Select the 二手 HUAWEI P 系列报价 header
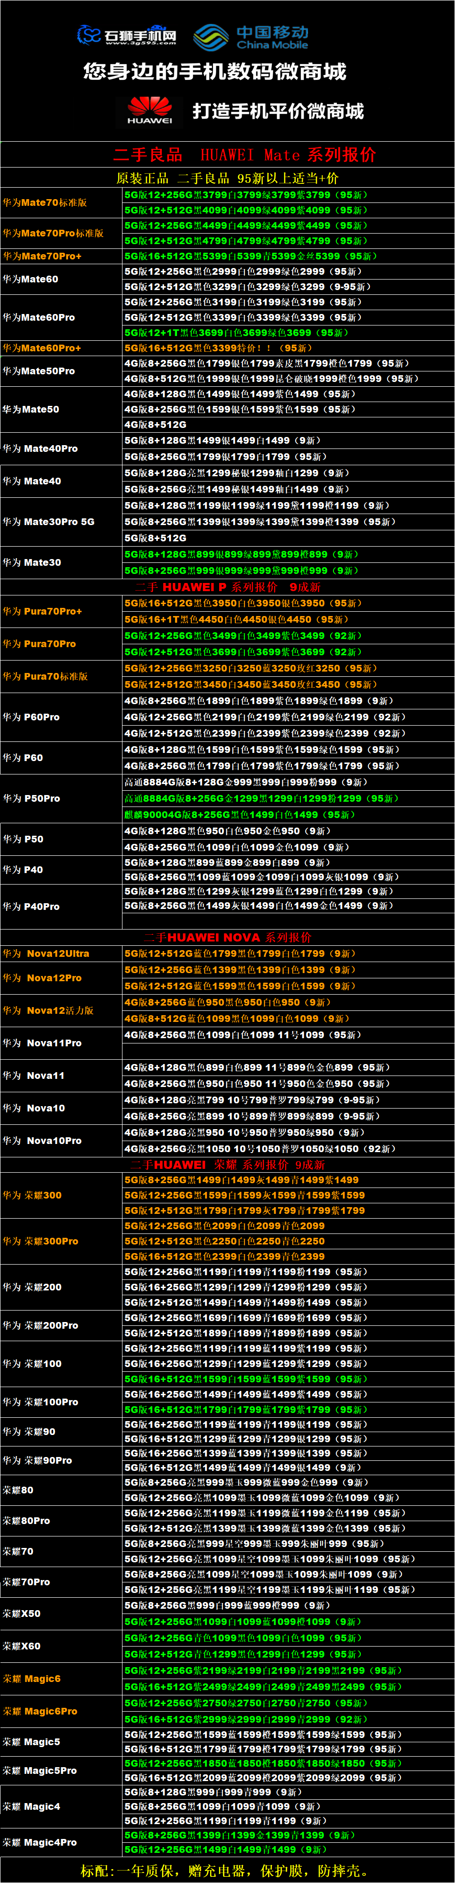This screenshot has height=1883, width=455. pyautogui.click(x=227, y=587)
